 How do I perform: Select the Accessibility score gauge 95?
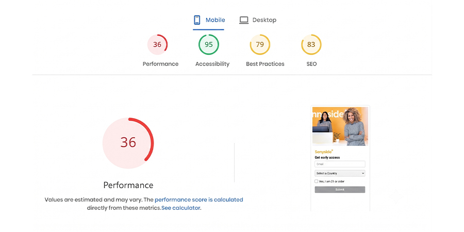[209, 45]
